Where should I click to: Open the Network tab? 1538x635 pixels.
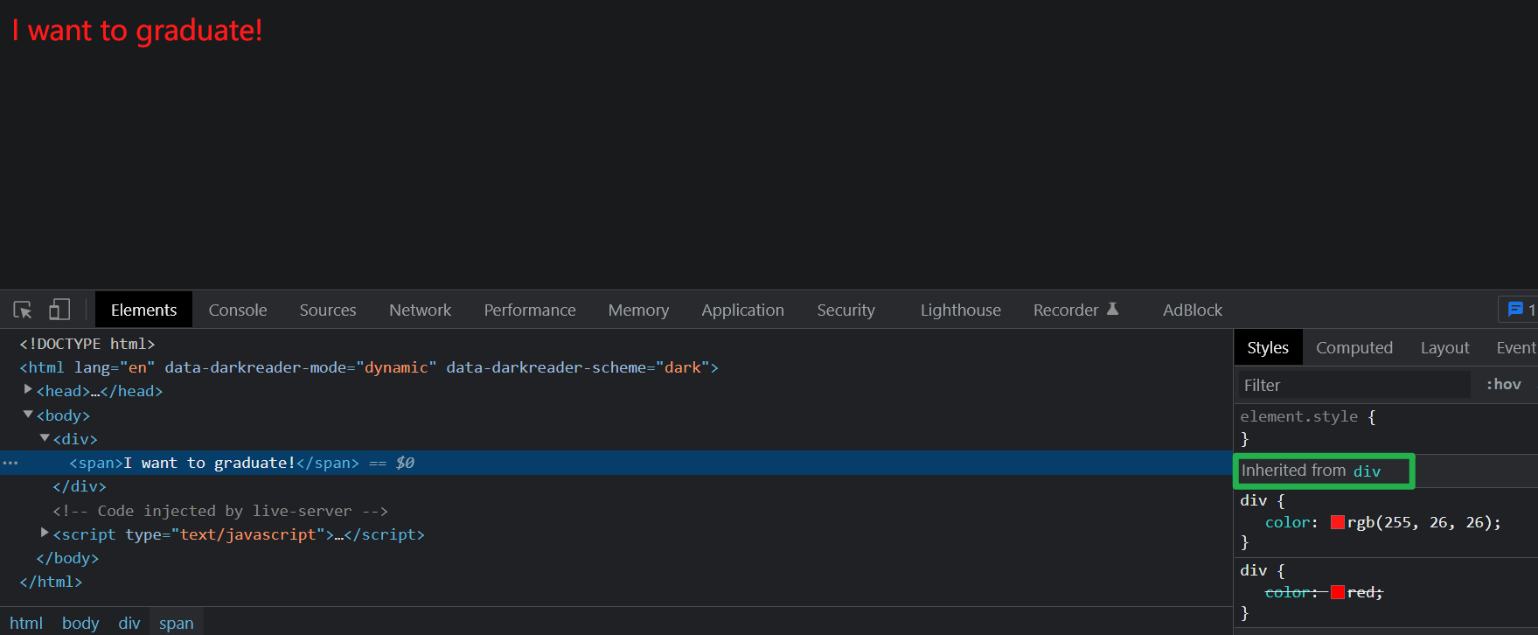point(421,310)
